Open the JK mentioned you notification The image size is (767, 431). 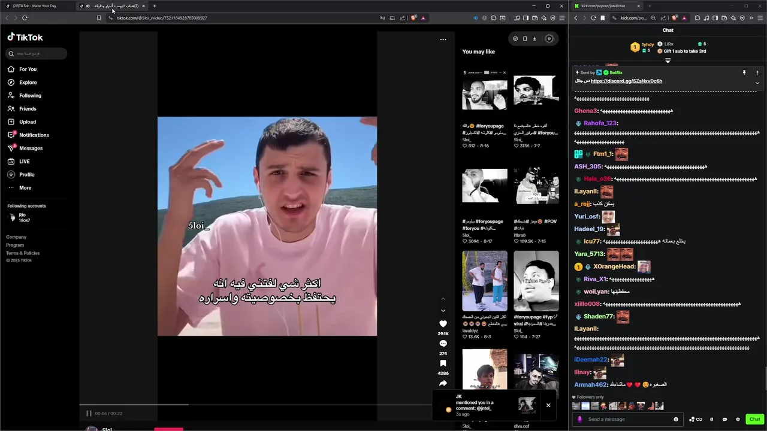(x=487, y=405)
